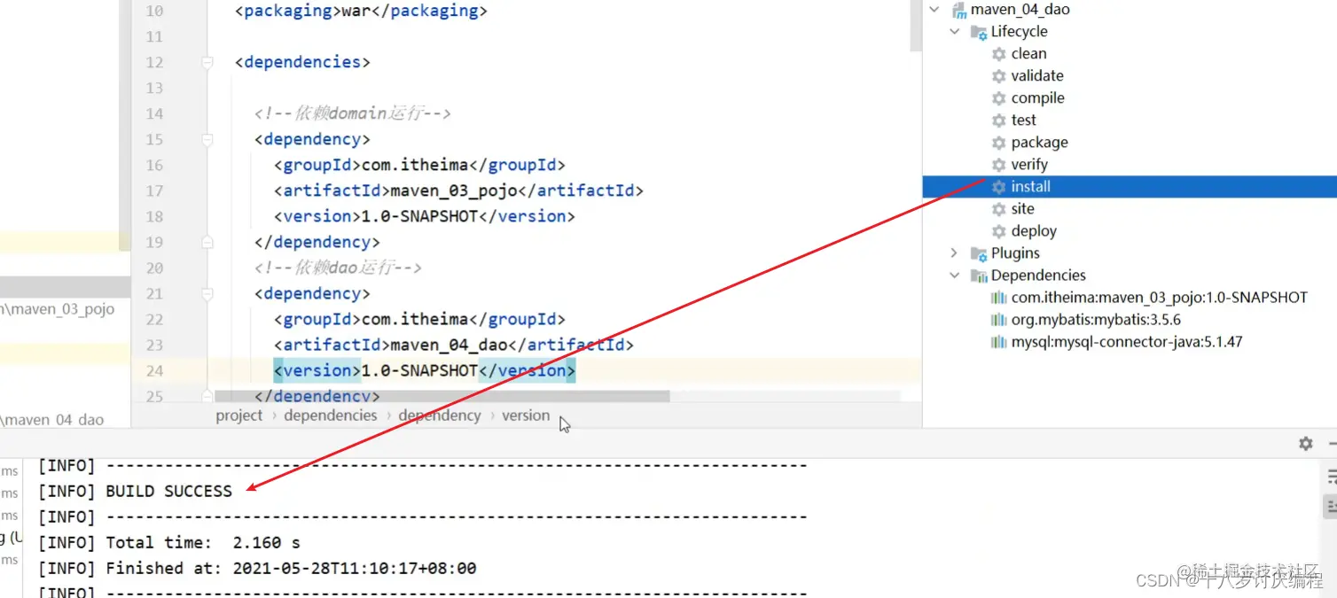The width and height of the screenshot is (1337, 598).
Task: Select the install lifecycle goal
Action: [x=1030, y=186]
